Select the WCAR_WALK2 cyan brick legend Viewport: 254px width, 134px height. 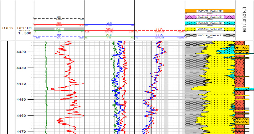pyautogui.click(x=210, y=23)
